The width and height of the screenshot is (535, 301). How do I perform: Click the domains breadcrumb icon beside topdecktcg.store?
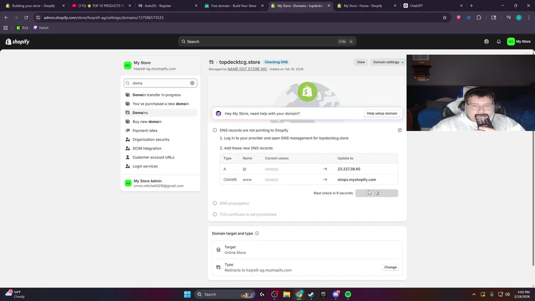[211, 62]
